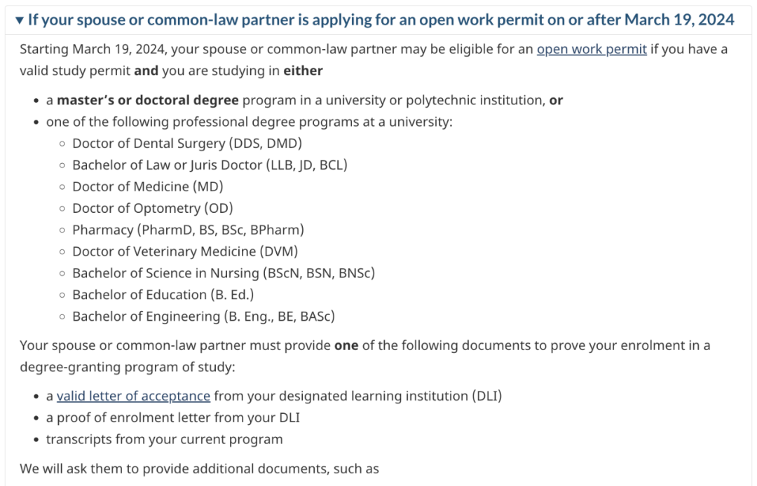Screen dimensions: 757x486
Task: Click 'We will ask them to provide' sentence
Action: 199,468
